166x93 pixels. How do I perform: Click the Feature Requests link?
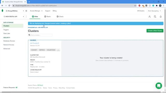pos(9,88)
